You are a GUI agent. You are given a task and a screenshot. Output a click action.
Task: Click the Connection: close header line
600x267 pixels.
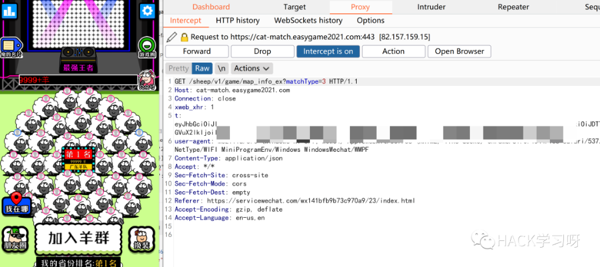click(205, 99)
